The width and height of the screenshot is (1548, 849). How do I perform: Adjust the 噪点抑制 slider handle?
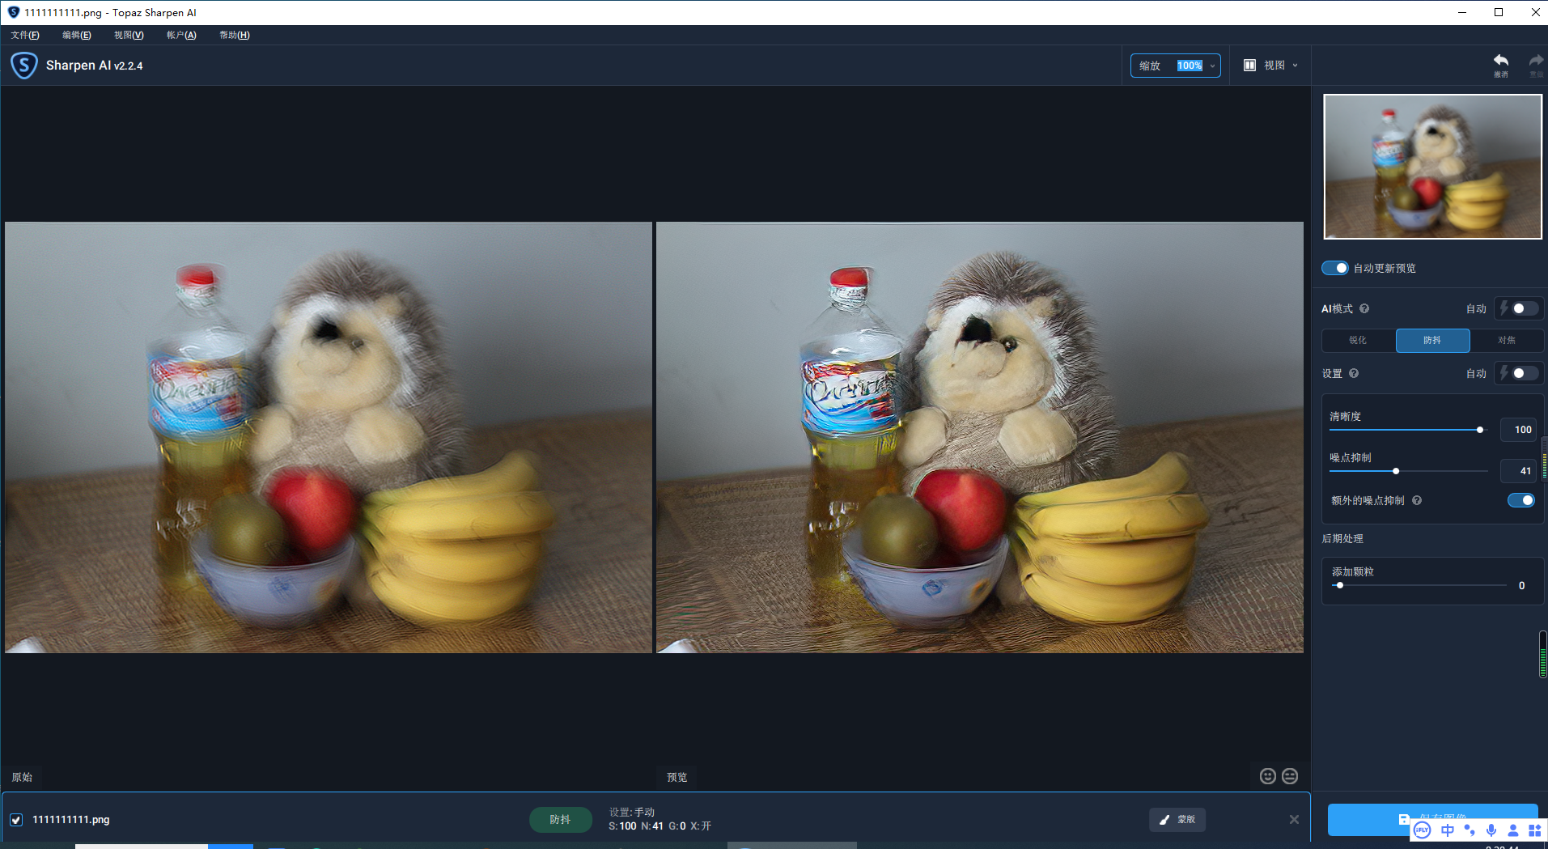(1396, 471)
